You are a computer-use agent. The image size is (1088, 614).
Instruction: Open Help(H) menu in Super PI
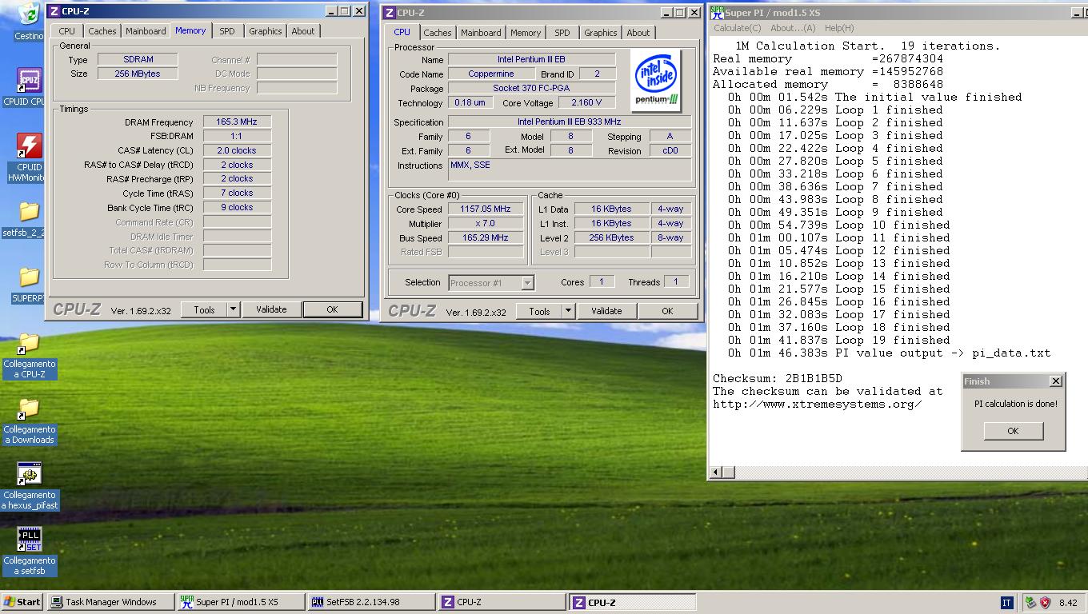point(839,28)
